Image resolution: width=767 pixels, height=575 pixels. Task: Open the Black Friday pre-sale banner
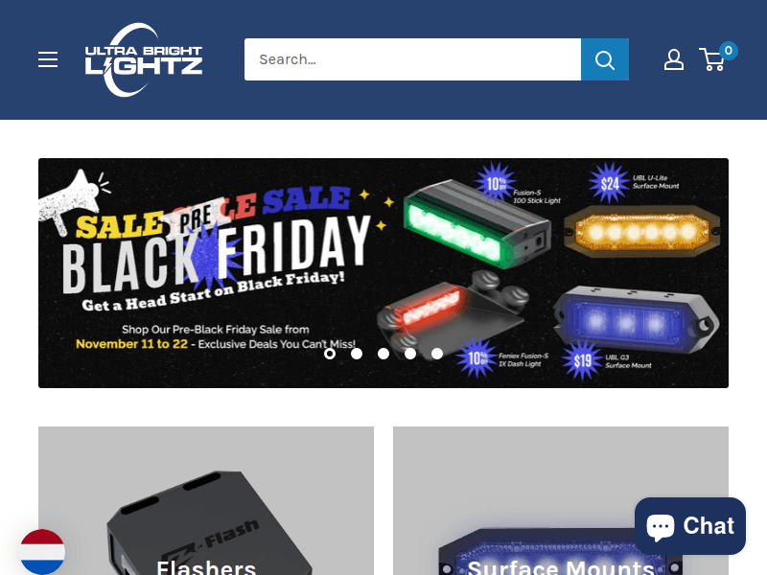point(383,273)
